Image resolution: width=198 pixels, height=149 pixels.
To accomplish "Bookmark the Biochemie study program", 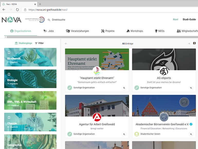I will (x=9, y=53).
